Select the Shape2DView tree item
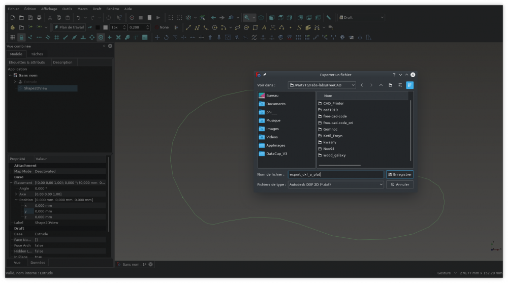Viewport: 508px width, 283px height. (48, 88)
